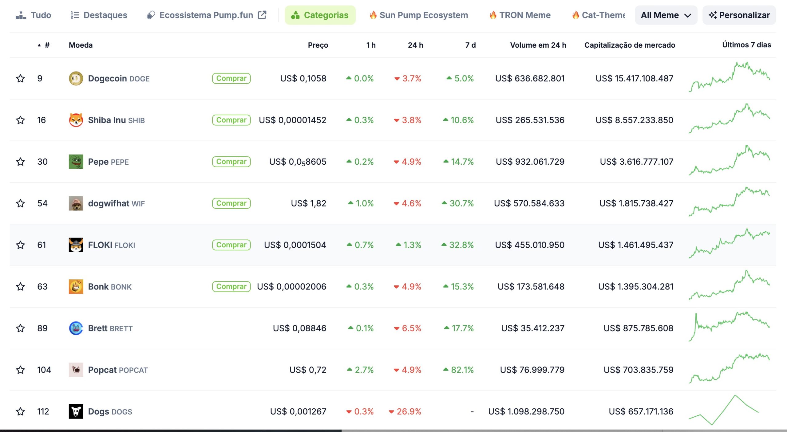Screen dimensions: 787x432
Task: Click the Bonk coin logo
Action: (76, 287)
